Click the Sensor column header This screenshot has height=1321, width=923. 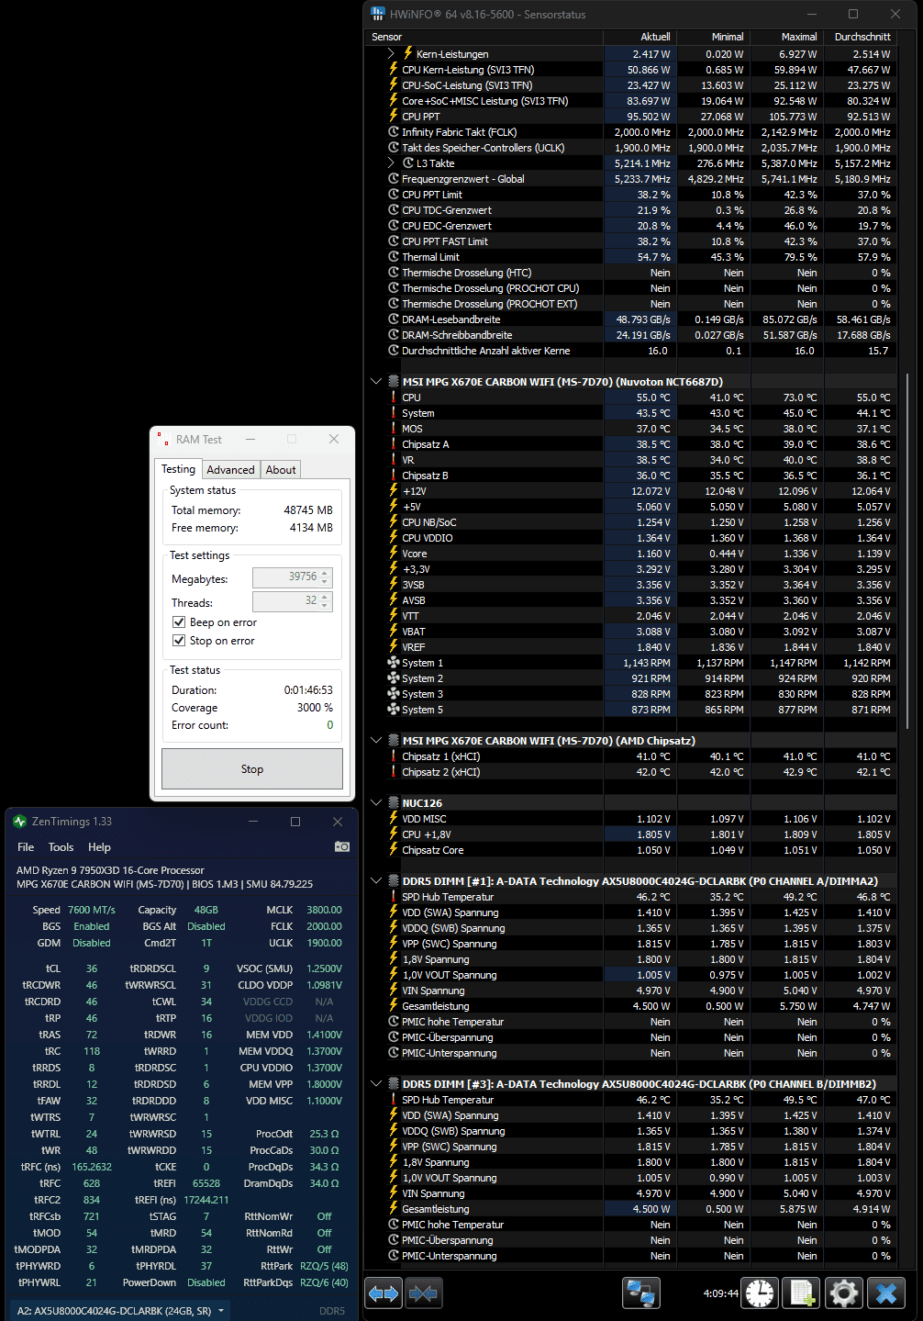[484, 37]
